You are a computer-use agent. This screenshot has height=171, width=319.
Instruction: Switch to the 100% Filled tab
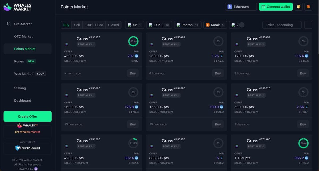pyautogui.click(x=94, y=25)
